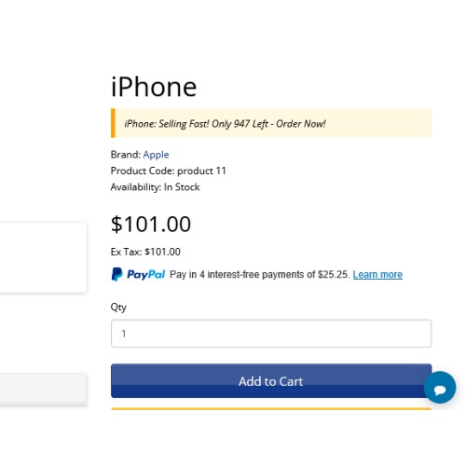466x466 pixels.
Task: Visit the Apple brand link
Action: [x=156, y=155]
